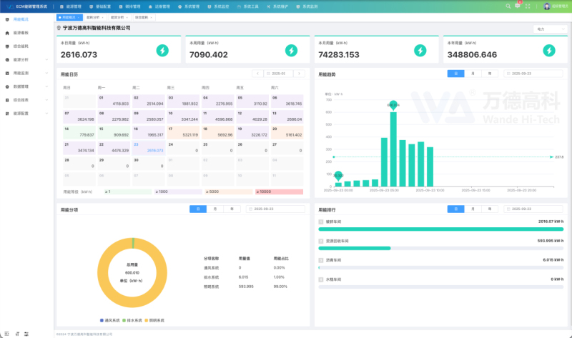
Task: Click the administrator avatar in header
Action: click(x=546, y=6)
